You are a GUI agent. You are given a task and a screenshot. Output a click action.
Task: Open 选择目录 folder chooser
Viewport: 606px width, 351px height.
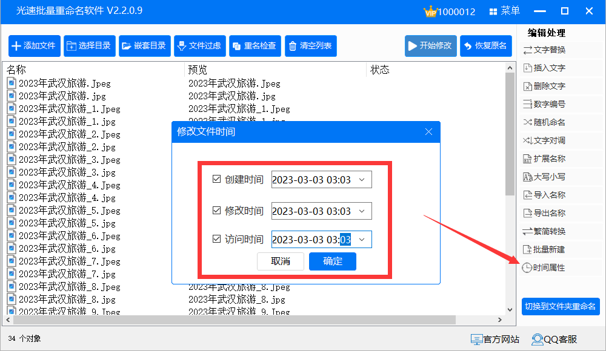[90, 46]
